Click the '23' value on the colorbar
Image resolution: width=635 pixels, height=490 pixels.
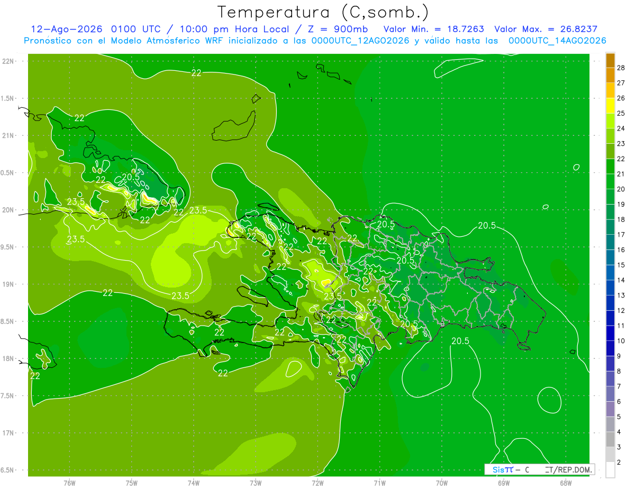pos(621,144)
